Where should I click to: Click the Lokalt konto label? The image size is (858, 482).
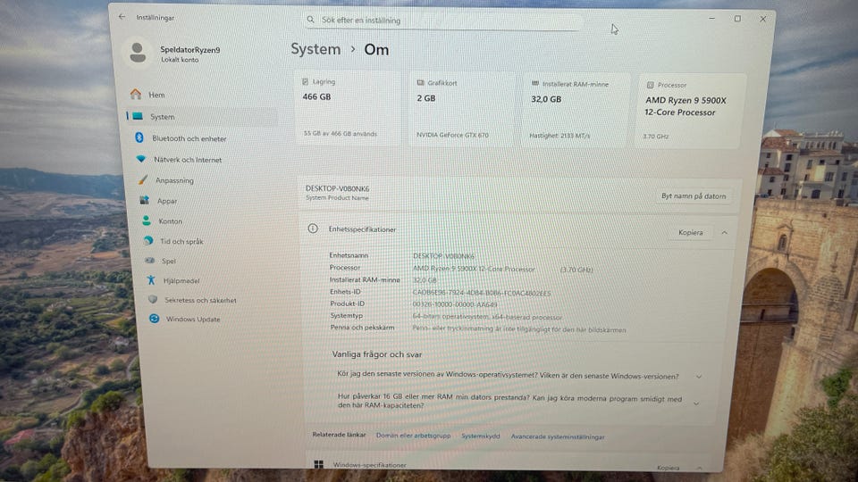tap(180, 60)
